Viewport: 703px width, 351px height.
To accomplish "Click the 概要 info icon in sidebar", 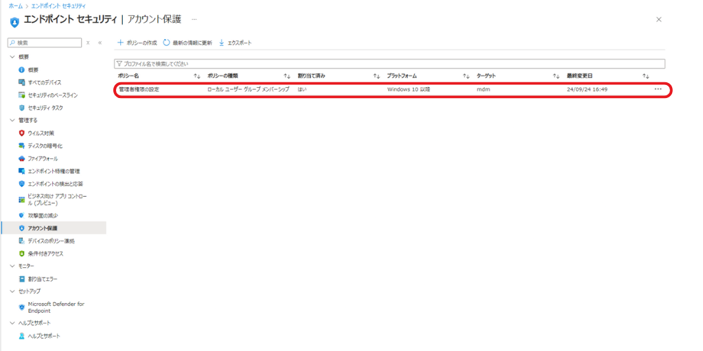I will tap(21, 70).
